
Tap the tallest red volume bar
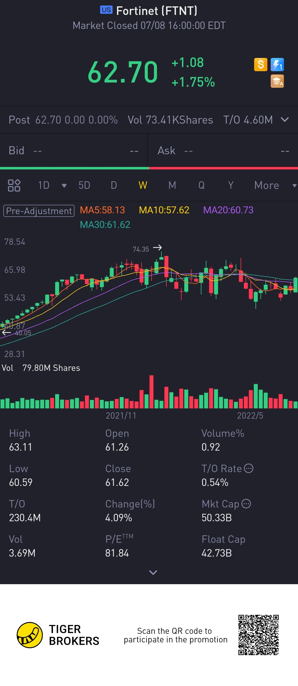[x=151, y=392]
